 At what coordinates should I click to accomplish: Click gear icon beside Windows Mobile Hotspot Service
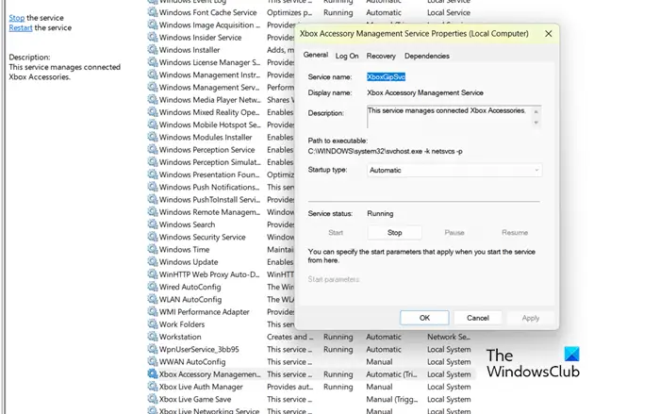point(152,124)
